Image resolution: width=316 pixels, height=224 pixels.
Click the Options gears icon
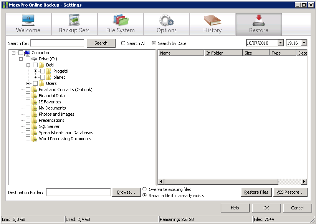click(x=166, y=20)
